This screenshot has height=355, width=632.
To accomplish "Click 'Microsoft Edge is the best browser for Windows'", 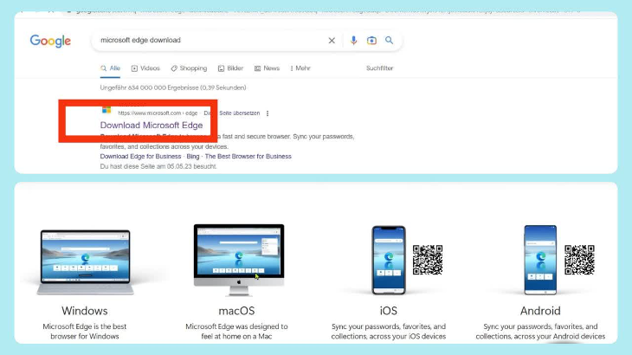I will tap(85, 332).
